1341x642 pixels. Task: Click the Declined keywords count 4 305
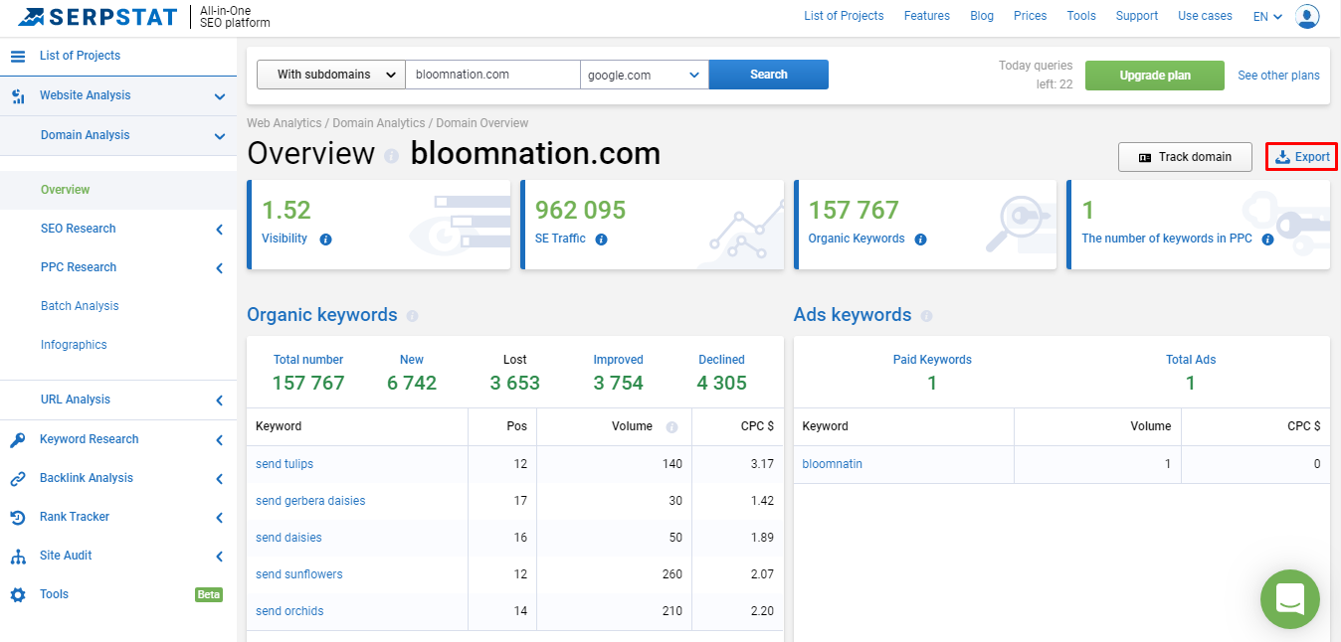tap(722, 384)
